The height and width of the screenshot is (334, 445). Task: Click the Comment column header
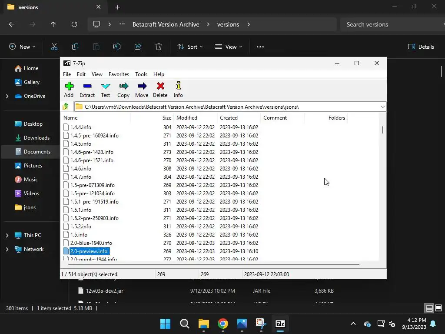tap(282, 117)
